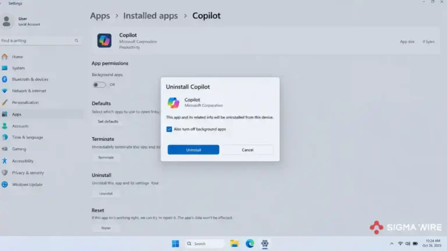
Task: Go to Apps breadcrumb
Action: coord(100,16)
